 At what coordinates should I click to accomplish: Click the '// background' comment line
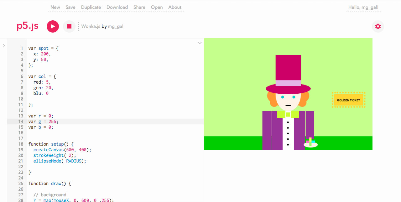[x=50, y=195]
